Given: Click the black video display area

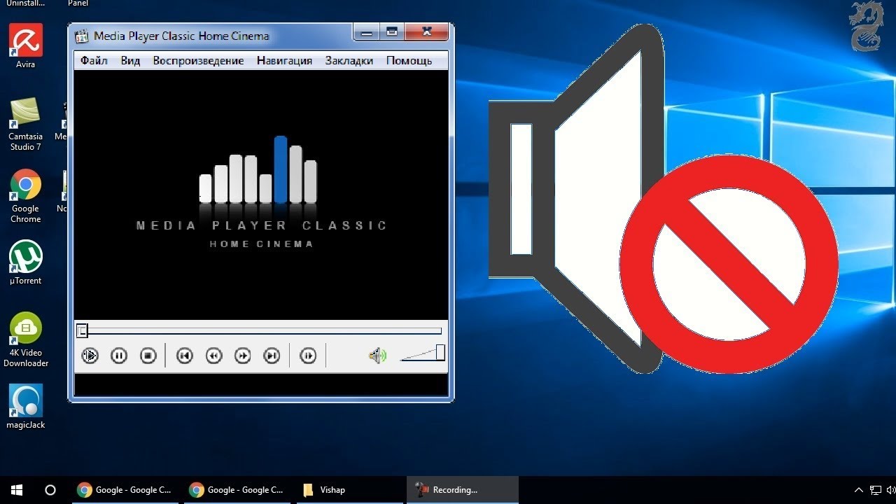Looking at the screenshot, I should [x=261, y=195].
